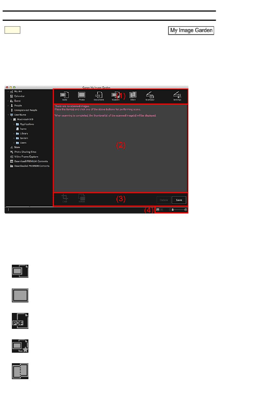The width and height of the screenshot is (280, 400).
Task: Open Video Frame Capture
Action: 24,157
